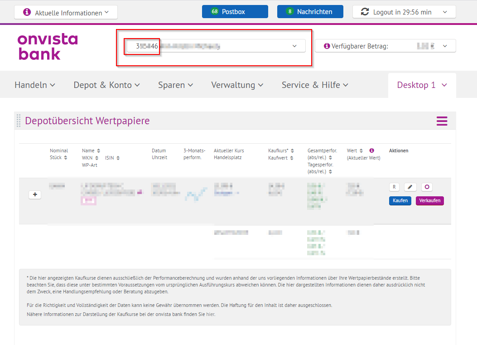
Task: Sort the table by Kaufwert
Action: pyautogui.click(x=292, y=158)
